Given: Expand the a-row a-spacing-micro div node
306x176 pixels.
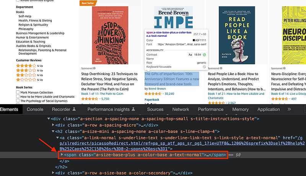Looking at the screenshot, I should point(53,125).
